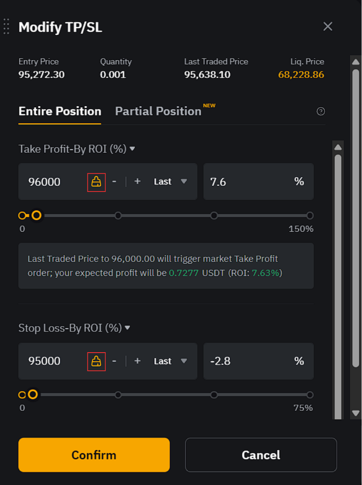Decrease Take Profit price with minus
Screen dimensions: 362x485
[114, 182]
